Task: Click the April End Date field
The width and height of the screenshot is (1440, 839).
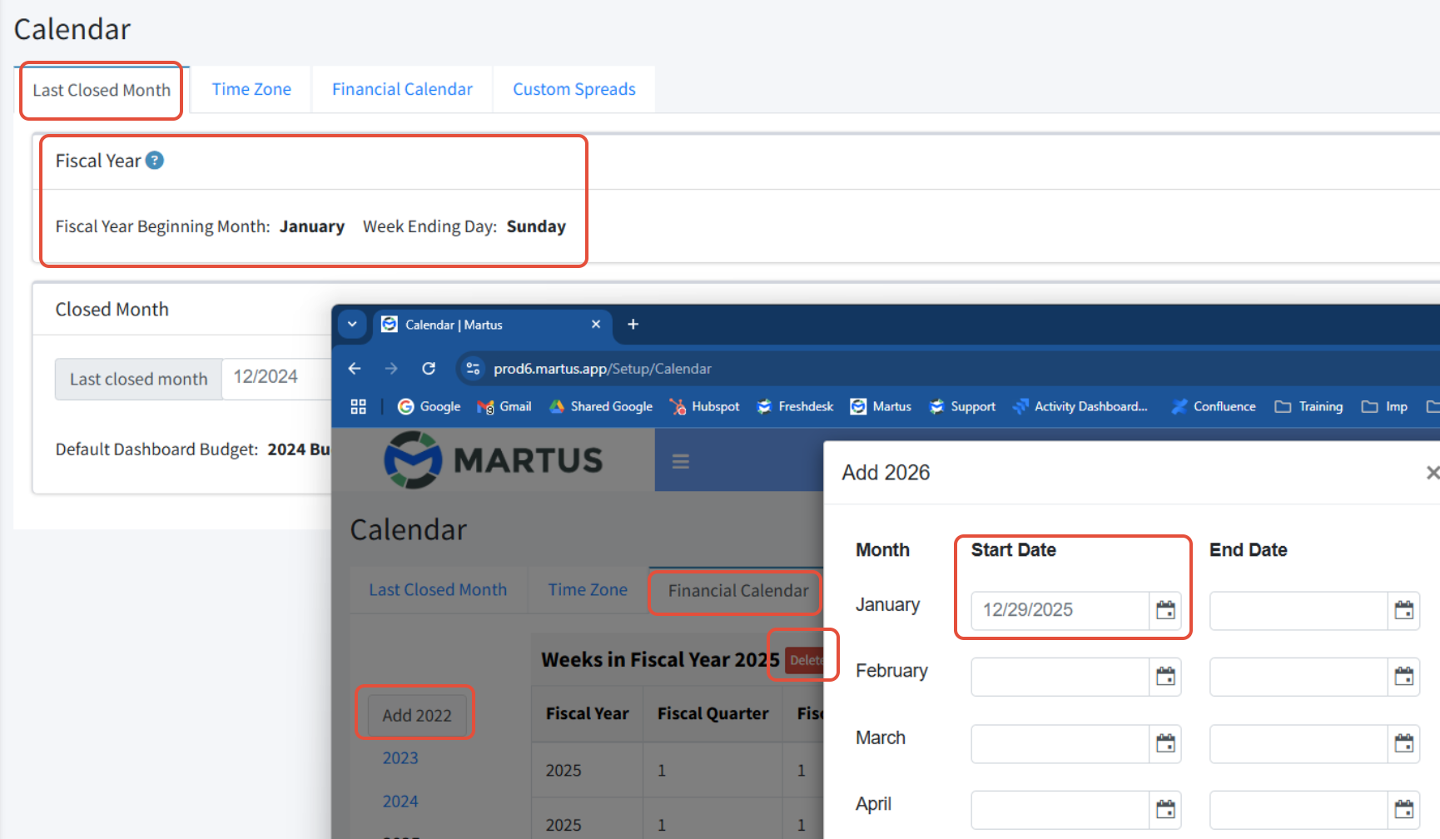Action: click(x=1298, y=809)
